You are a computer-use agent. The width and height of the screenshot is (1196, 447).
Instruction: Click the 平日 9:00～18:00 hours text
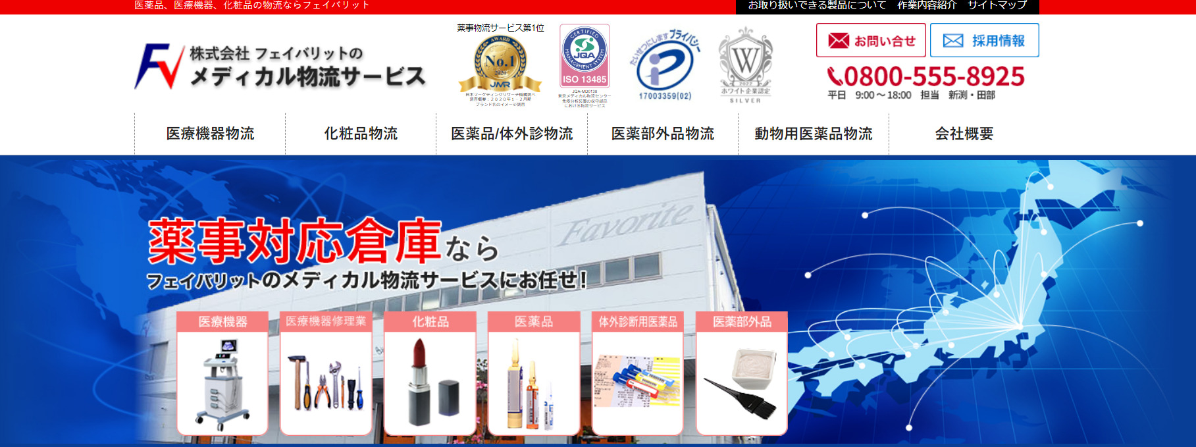click(x=870, y=95)
